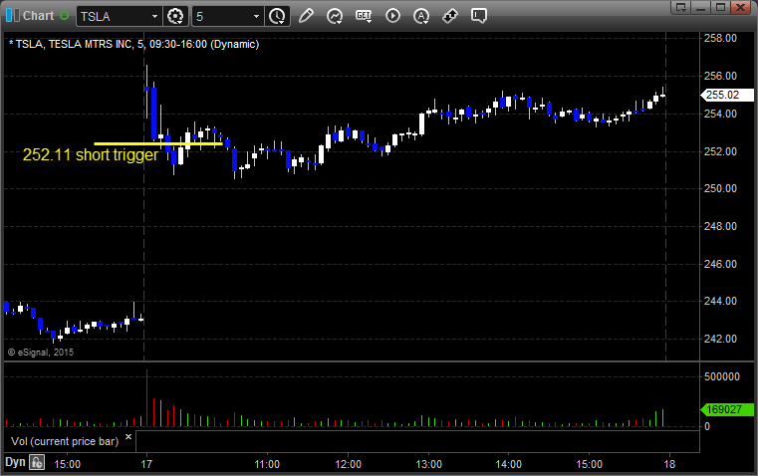
Task: Click the 11:00 time axis label
Action: [x=267, y=464]
